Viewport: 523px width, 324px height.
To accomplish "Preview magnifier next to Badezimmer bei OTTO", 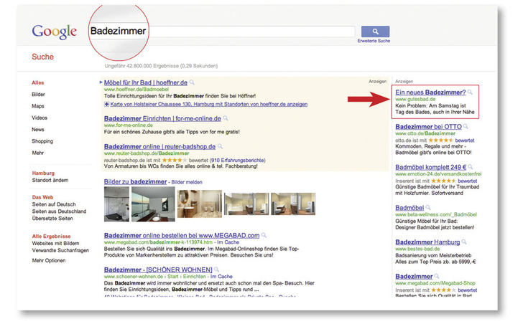I will click(x=466, y=126).
